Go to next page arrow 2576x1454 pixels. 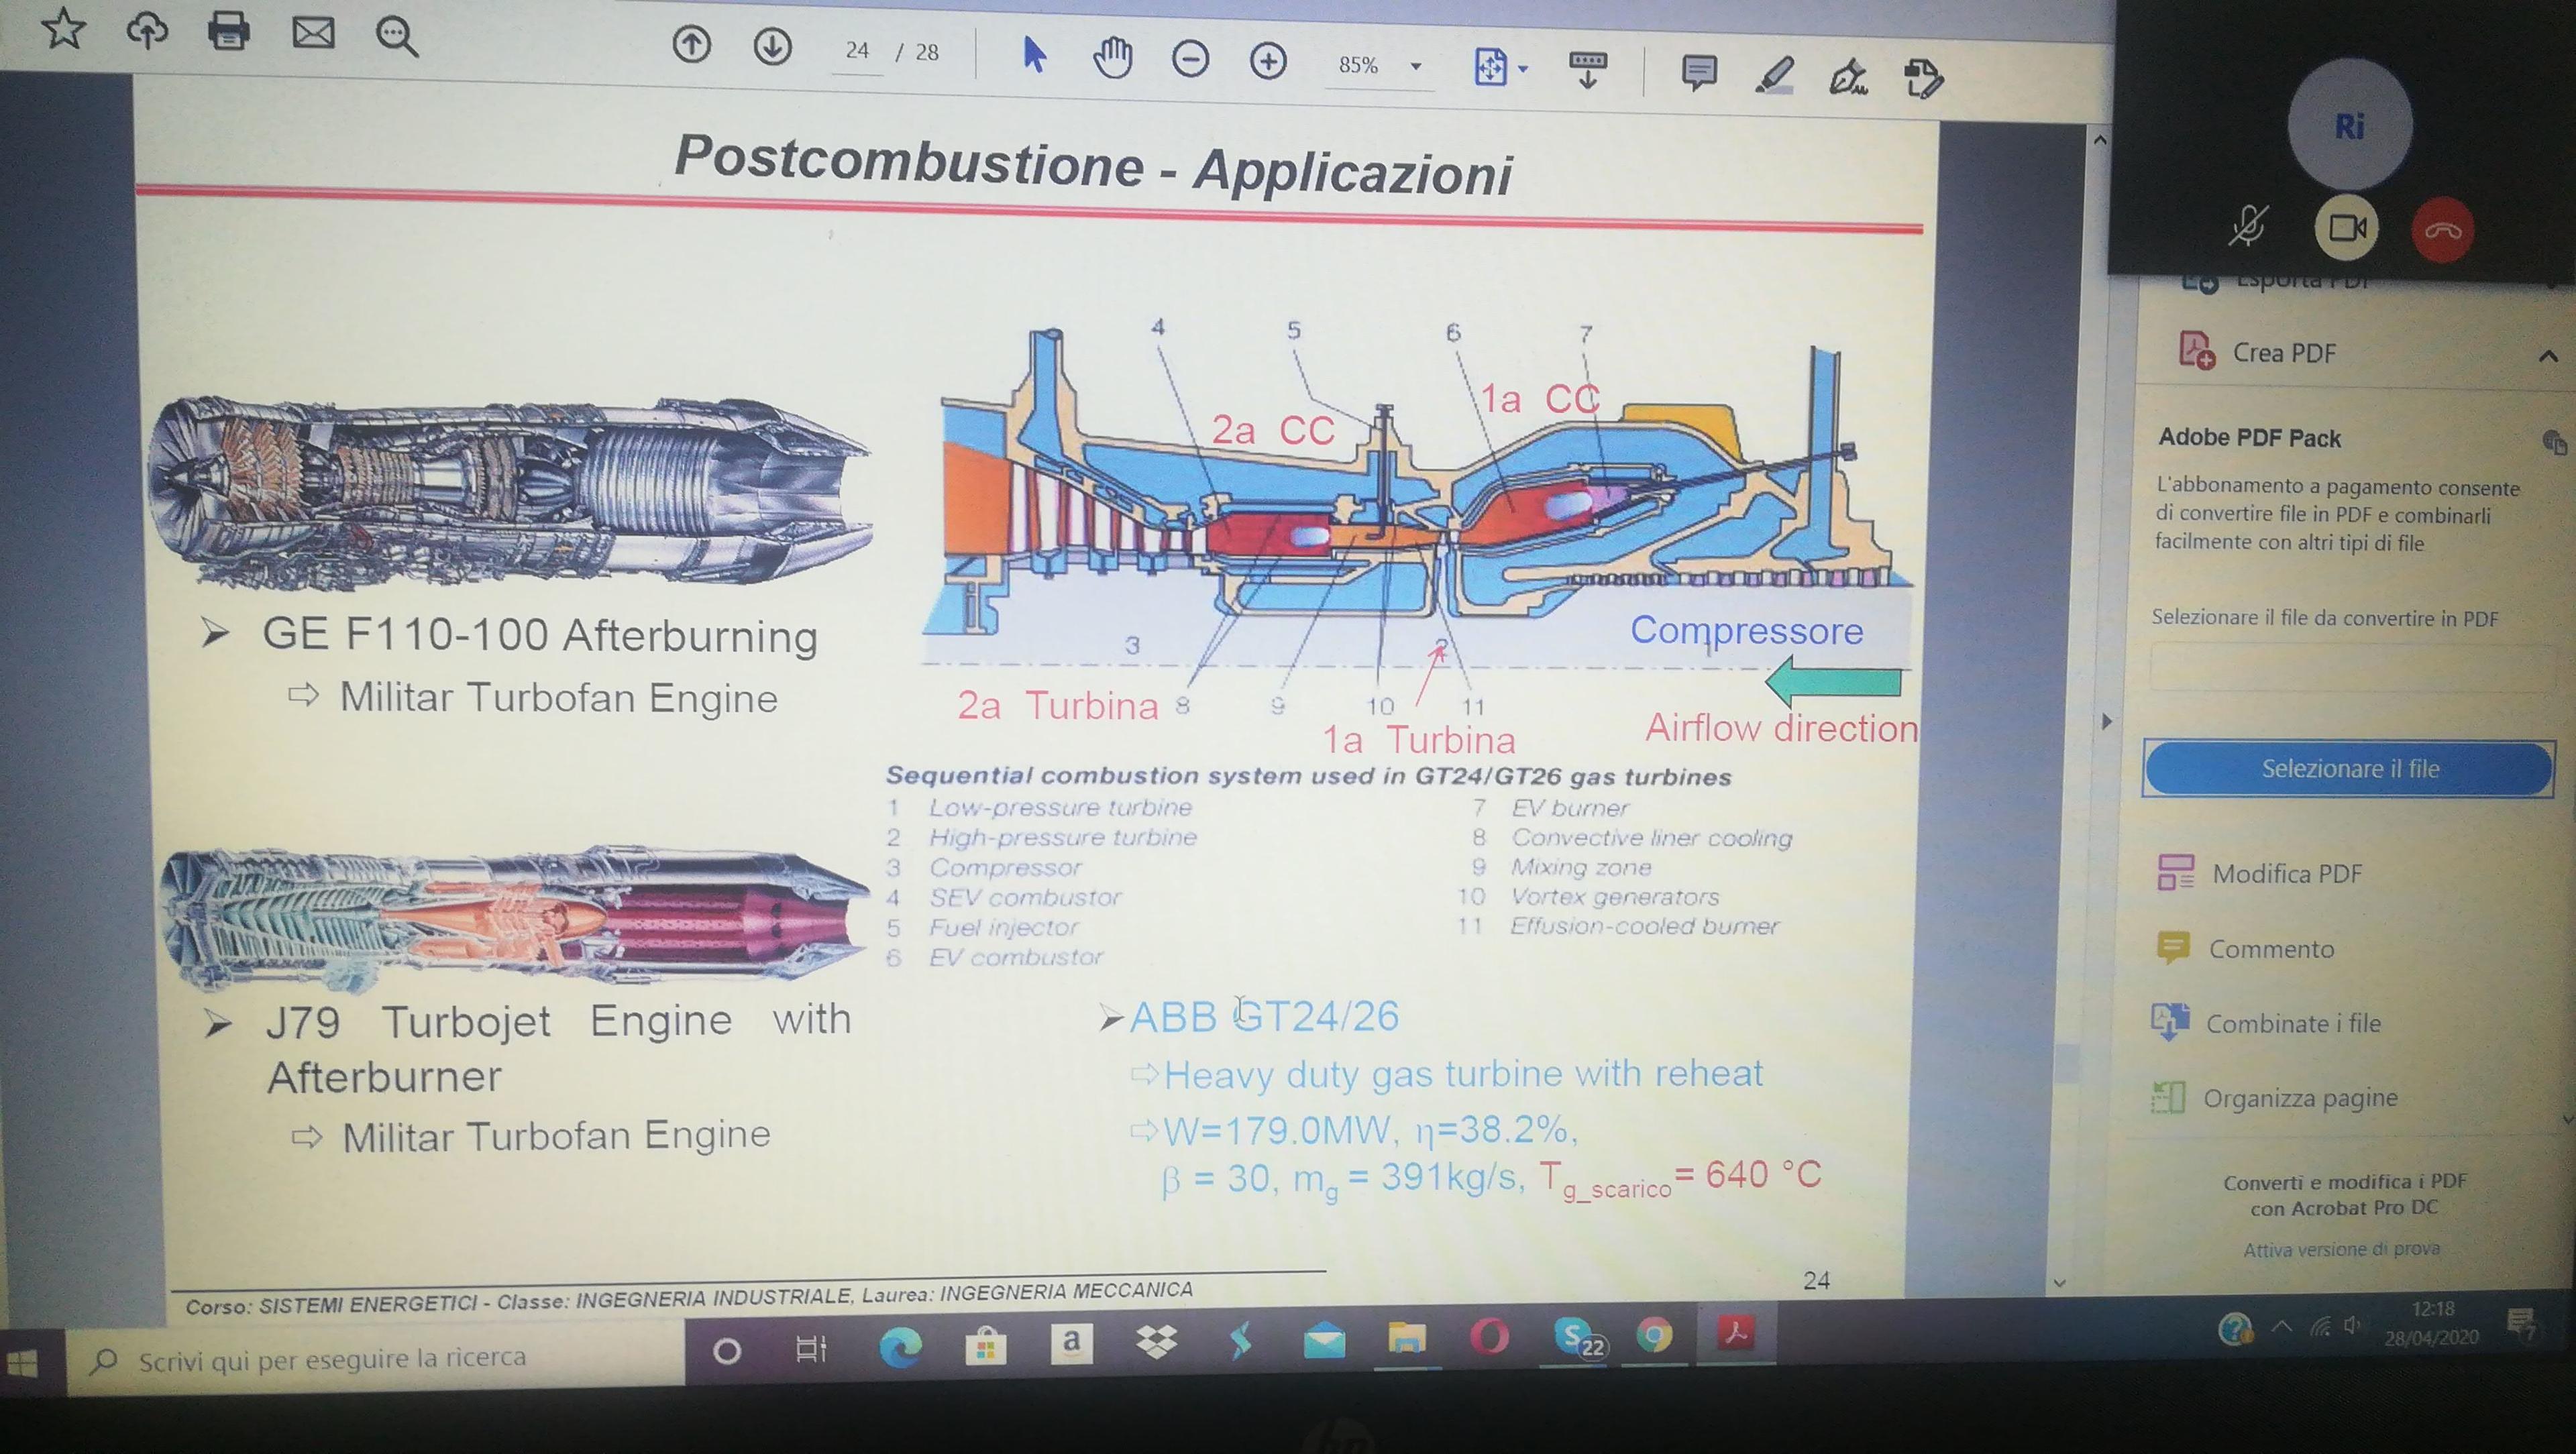tap(772, 47)
